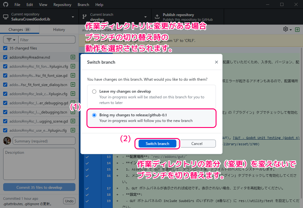Click the Publish repository upload icon

click(x=157, y=17)
